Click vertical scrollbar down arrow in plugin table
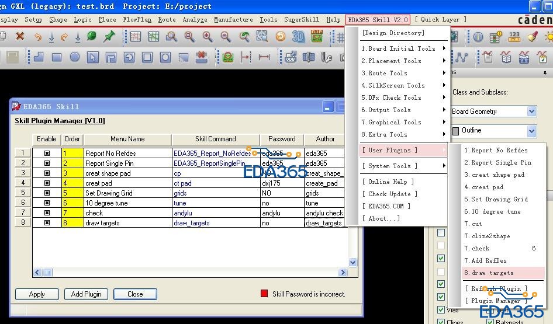The width and height of the screenshot is (553, 324). coord(352,262)
